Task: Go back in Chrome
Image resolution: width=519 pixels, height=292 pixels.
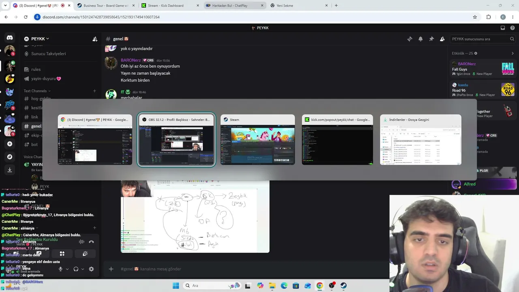Action: [x=6, y=17]
